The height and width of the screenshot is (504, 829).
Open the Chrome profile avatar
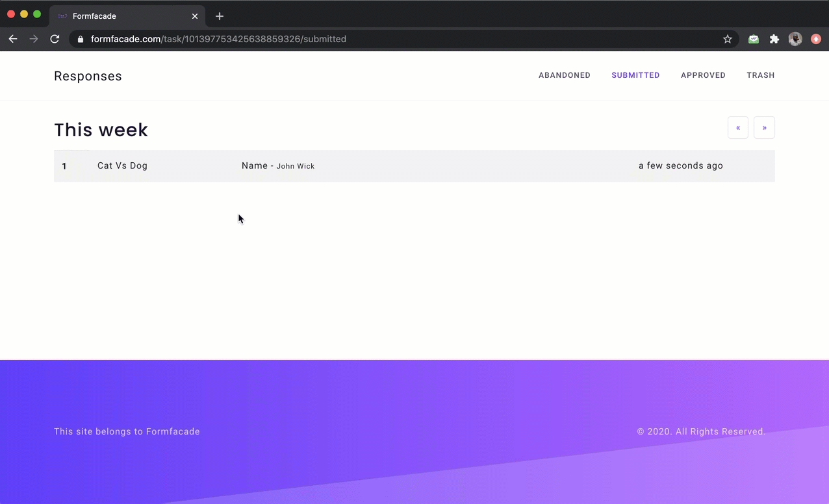coord(795,39)
